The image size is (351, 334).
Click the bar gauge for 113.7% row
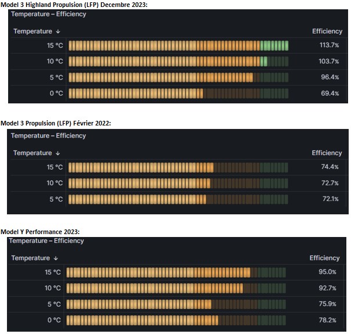pyautogui.click(x=179, y=45)
